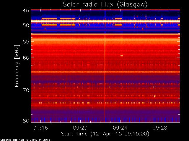Click the '09:20' time tick label

(80, 128)
